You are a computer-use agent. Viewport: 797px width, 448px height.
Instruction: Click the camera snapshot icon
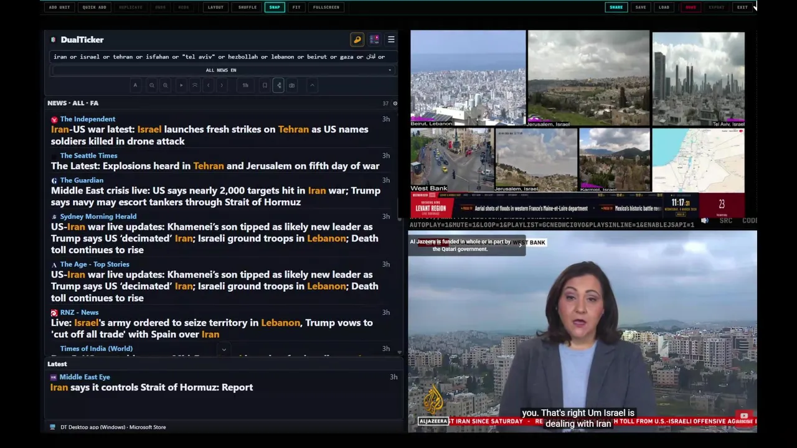click(291, 85)
